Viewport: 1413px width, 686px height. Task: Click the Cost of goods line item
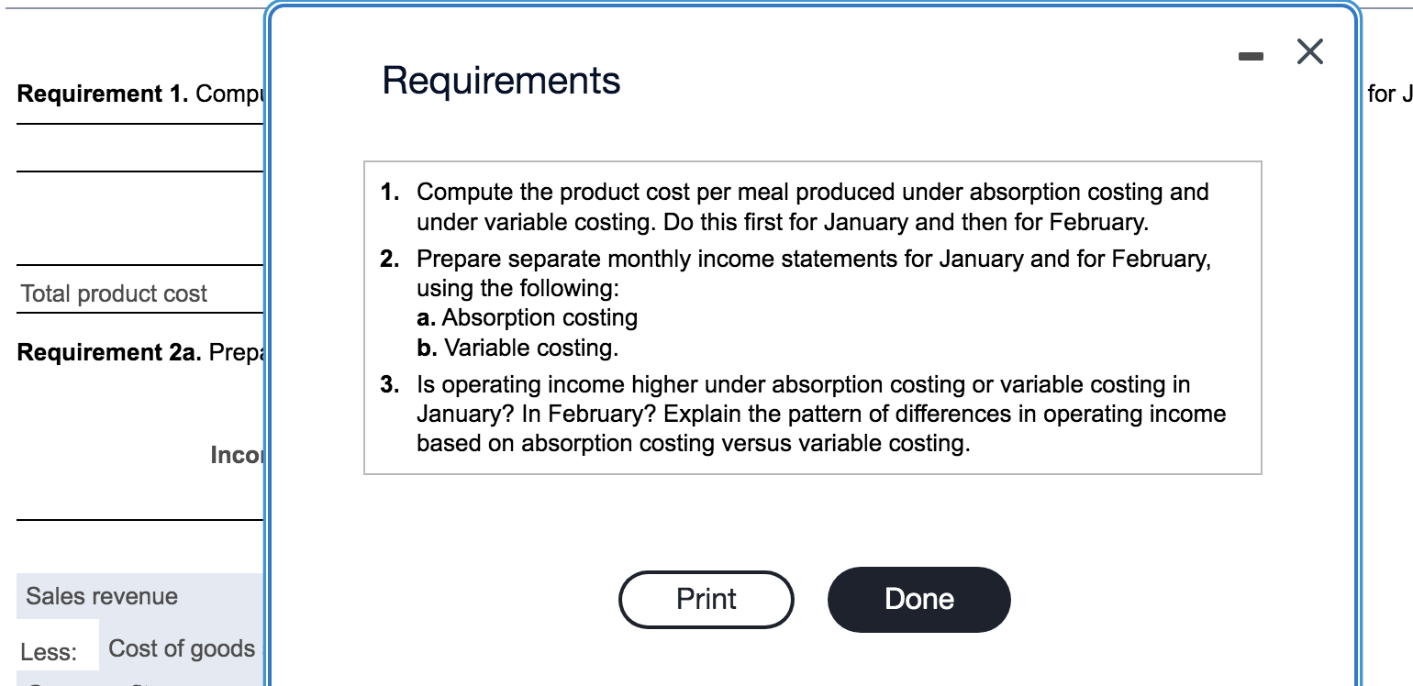point(181,647)
